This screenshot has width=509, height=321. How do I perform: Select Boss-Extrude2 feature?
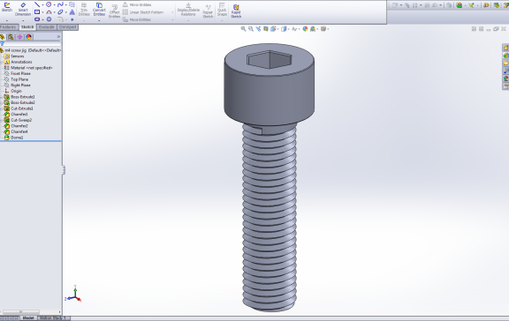tap(22, 102)
